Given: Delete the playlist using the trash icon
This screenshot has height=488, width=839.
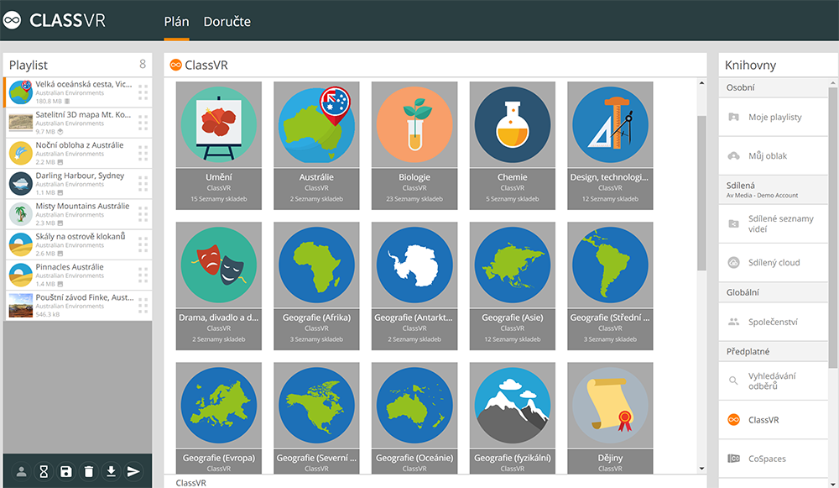Looking at the screenshot, I should click(89, 471).
